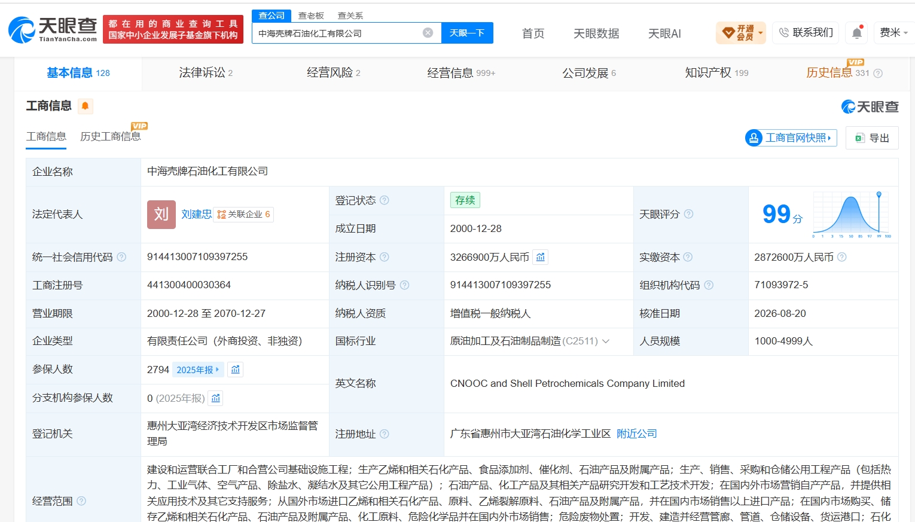The image size is (915, 522).
Task: Open the help icon beside 经营范围
Action: point(81,501)
